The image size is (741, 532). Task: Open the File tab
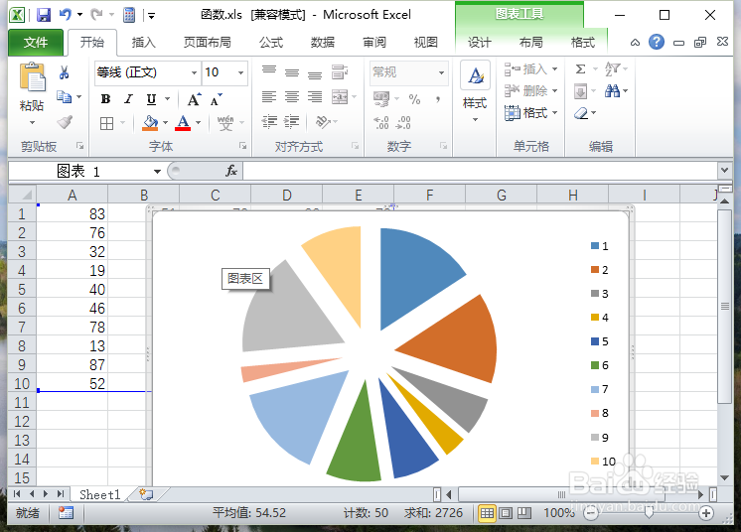pos(36,43)
